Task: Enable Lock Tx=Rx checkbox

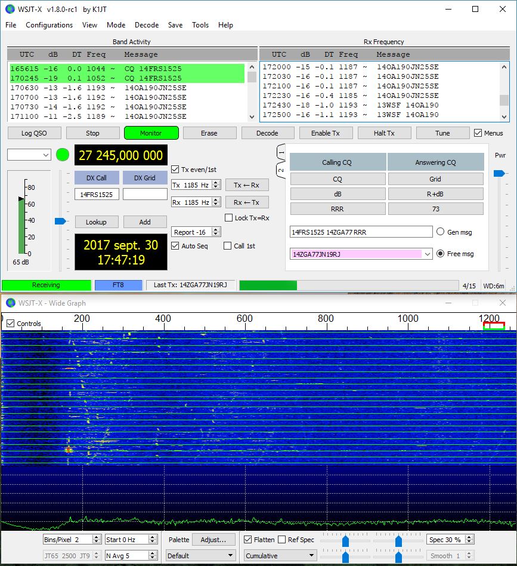Action: tap(228, 218)
